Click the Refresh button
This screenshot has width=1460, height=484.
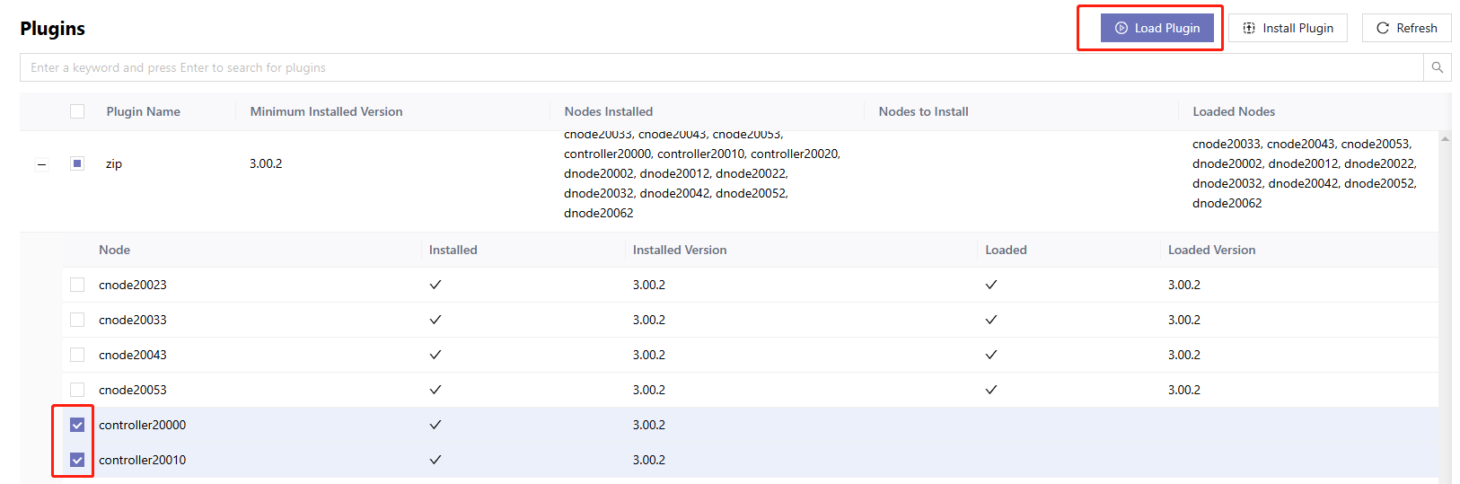(1406, 28)
